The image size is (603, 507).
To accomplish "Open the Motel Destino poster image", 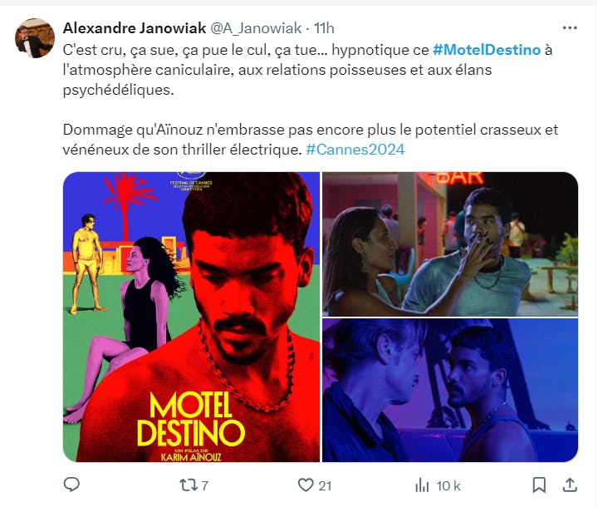I will (x=191, y=317).
